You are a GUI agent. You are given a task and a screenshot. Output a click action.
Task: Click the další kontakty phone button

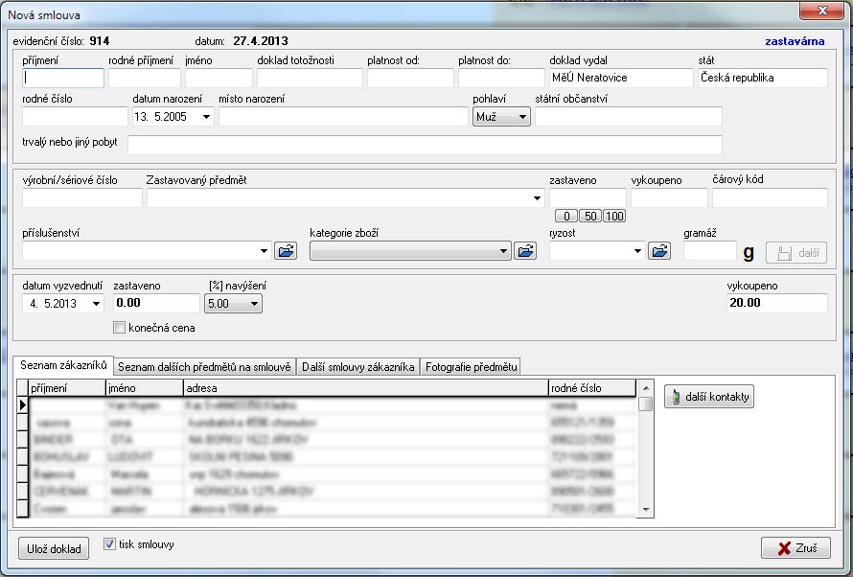click(x=709, y=397)
